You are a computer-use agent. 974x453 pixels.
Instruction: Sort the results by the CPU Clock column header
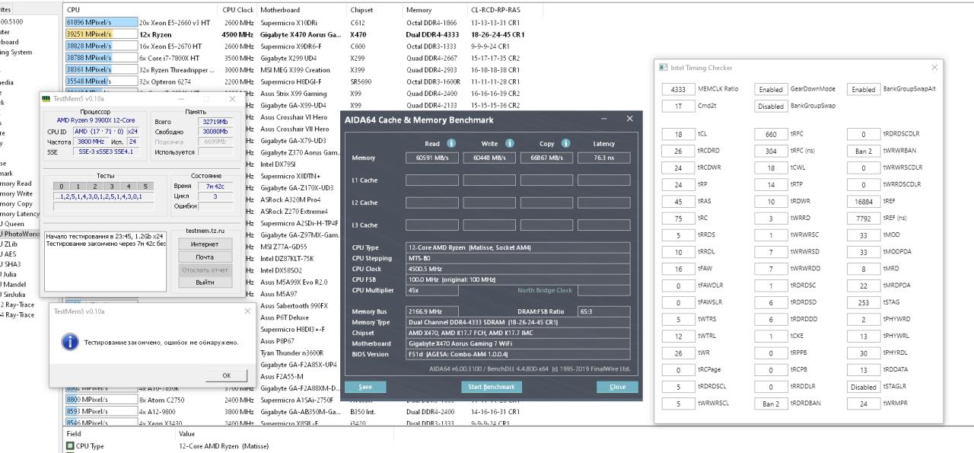click(238, 10)
